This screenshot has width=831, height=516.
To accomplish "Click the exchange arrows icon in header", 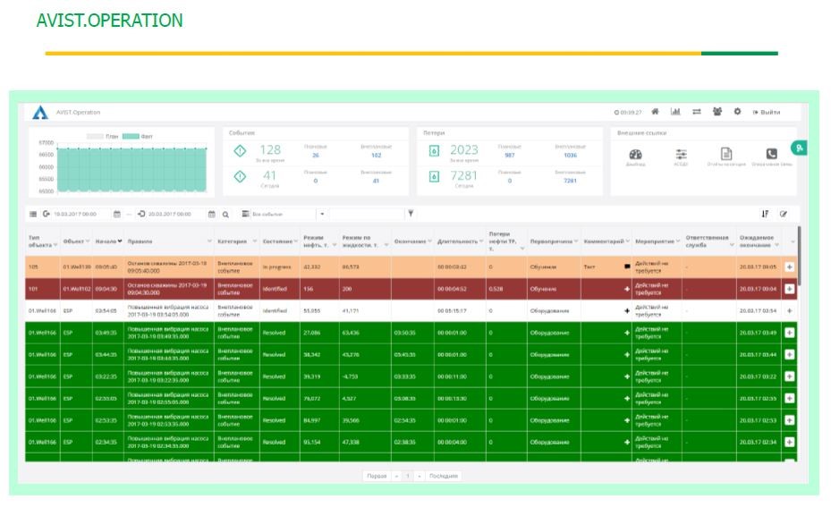I will pos(697,112).
